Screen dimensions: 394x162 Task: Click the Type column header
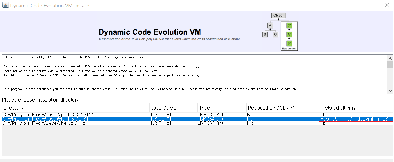222,108
